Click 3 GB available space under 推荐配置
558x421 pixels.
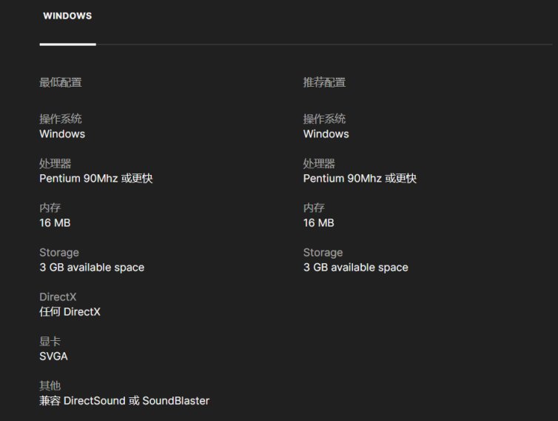[x=355, y=268]
